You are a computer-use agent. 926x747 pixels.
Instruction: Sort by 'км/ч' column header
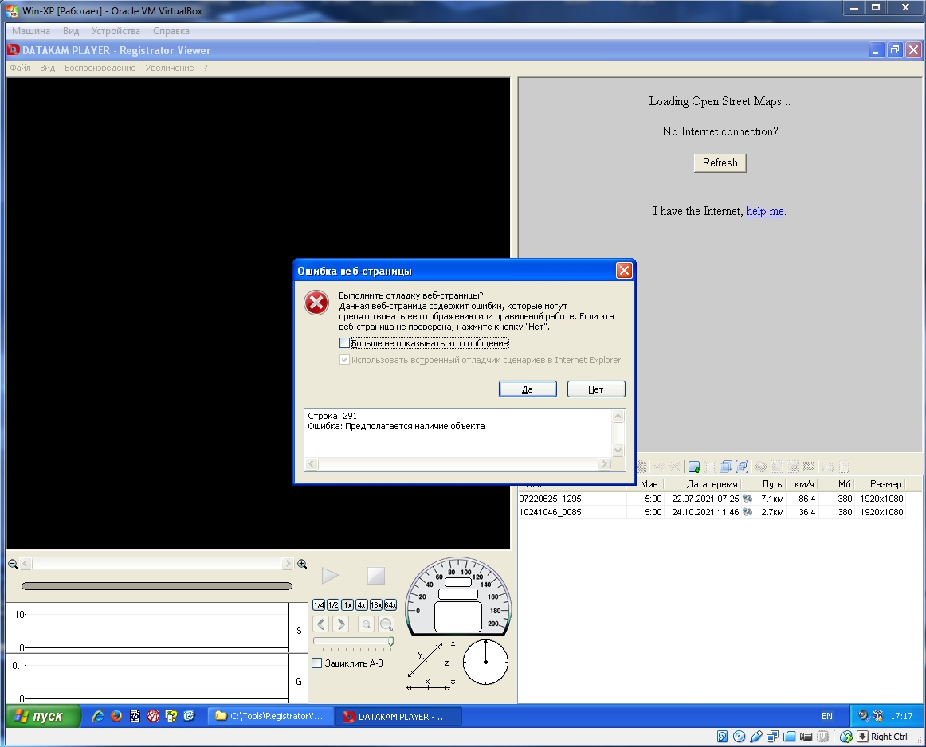pos(804,484)
